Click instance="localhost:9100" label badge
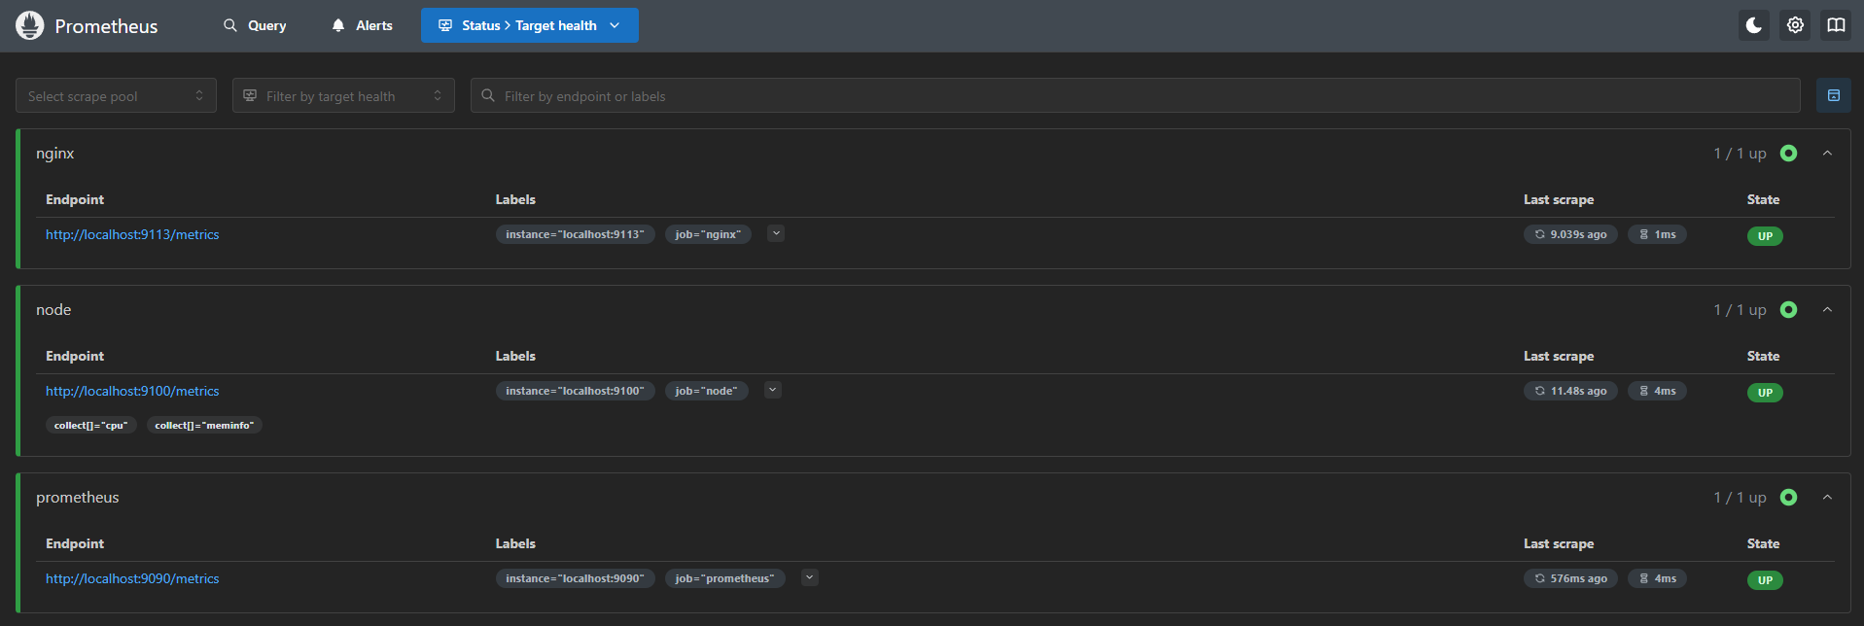 (x=576, y=391)
